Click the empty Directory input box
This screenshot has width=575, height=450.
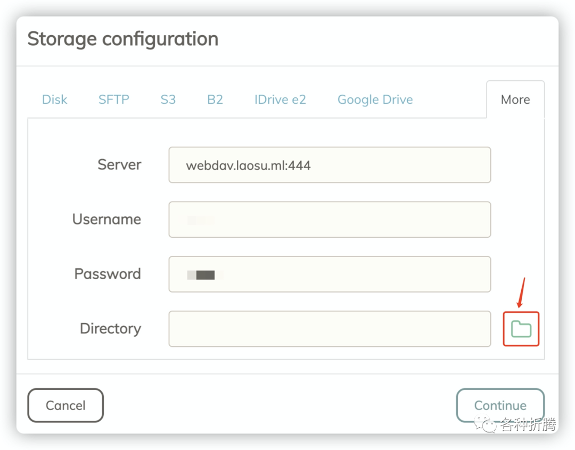330,329
